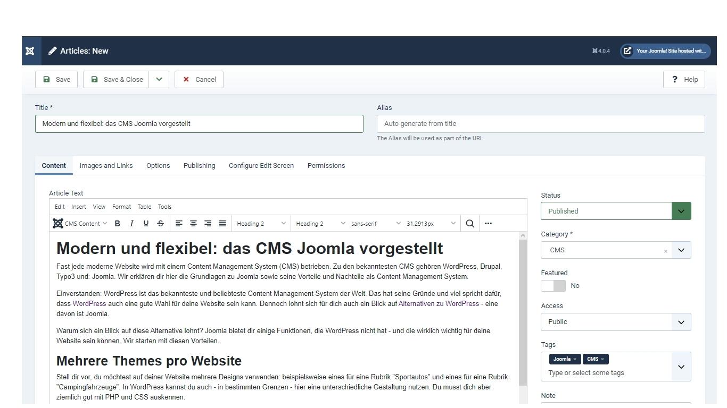The width and height of the screenshot is (727, 408).
Task: Clear the CMS category selection
Action: pyautogui.click(x=665, y=251)
